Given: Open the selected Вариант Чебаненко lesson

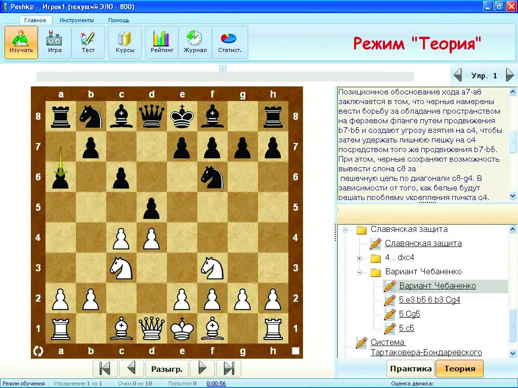Looking at the screenshot, I should (x=438, y=286).
